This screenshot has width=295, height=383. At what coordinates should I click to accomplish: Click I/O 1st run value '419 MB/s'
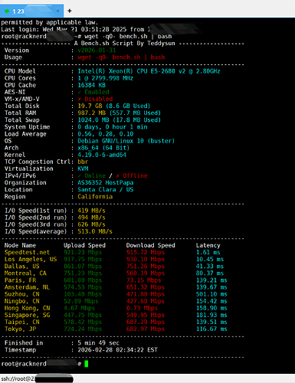[x=91, y=211]
